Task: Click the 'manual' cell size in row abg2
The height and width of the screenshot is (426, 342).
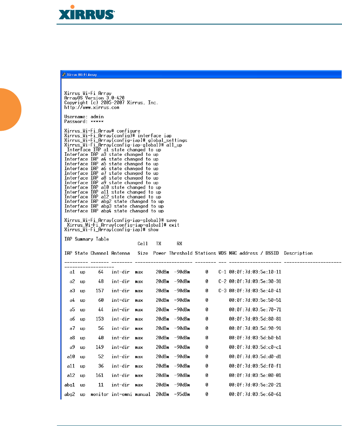Action: point(143,394)
